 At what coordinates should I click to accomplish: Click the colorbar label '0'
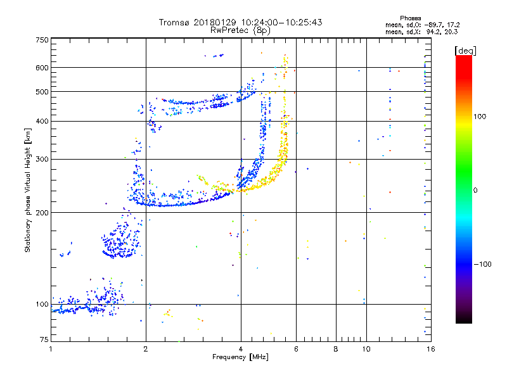pyautogui.click(x=475, y=191)
